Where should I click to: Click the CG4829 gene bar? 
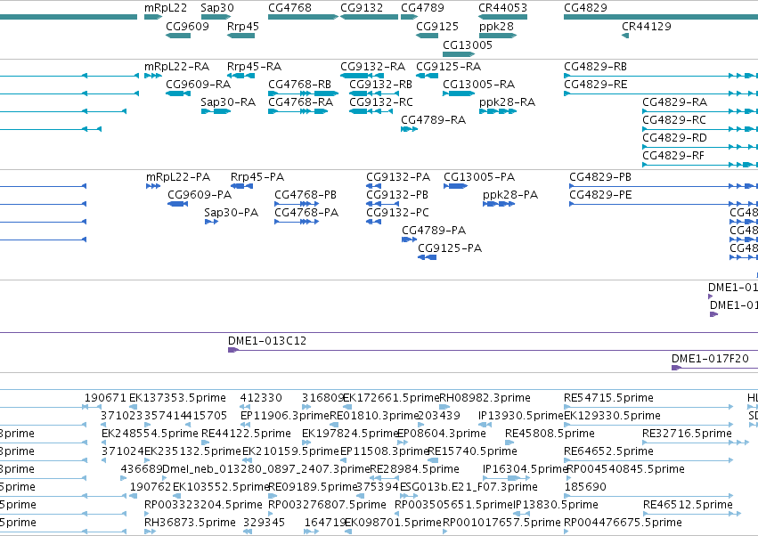pos(661,17)
